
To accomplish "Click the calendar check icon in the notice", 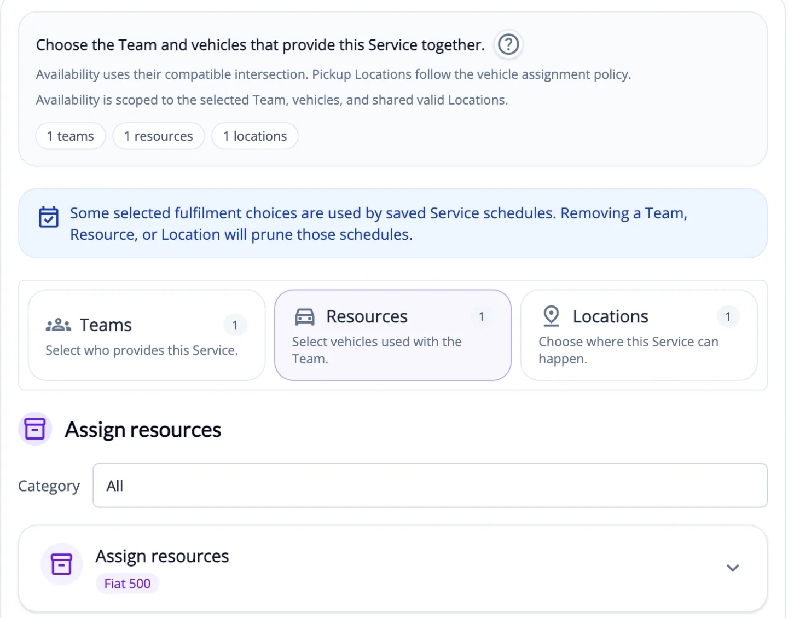I will pyautogui.click(x=49, y=217).
